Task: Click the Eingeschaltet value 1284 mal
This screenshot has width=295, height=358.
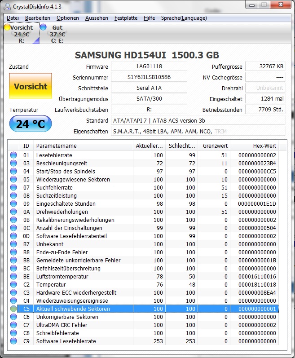Action: pos(265,99)
